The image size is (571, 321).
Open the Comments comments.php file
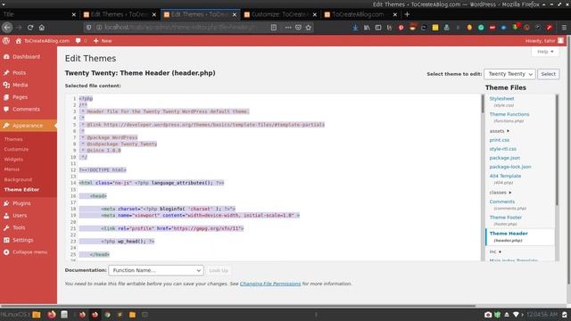click(x=501, y=202)
